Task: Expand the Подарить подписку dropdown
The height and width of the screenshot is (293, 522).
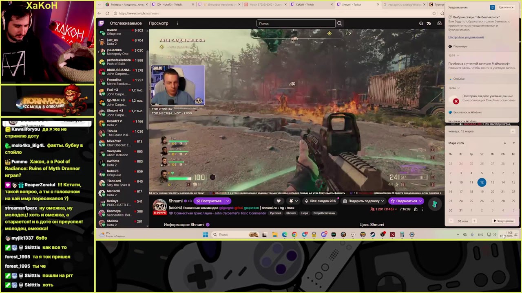Action: (383, 201)
